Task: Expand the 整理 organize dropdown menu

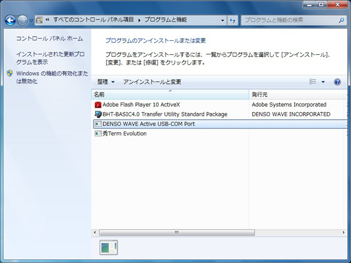Action: [x=106, y=82]
